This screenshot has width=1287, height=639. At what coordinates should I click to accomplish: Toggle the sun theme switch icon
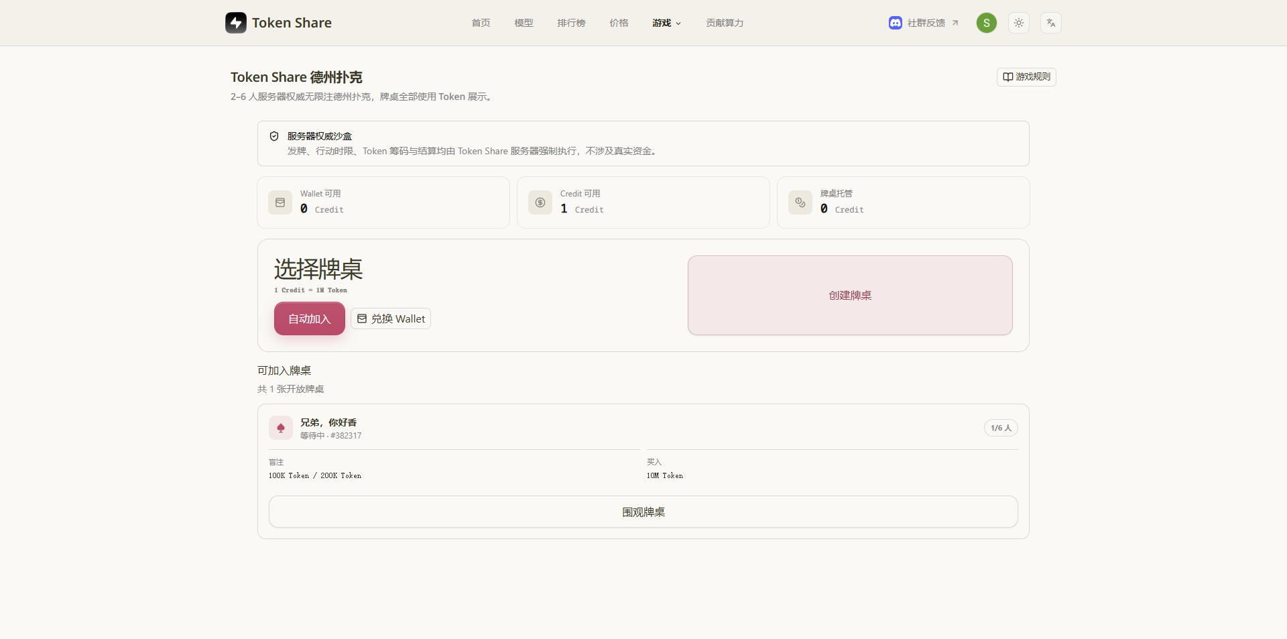pyautogui.click(x=1019, y=23)
